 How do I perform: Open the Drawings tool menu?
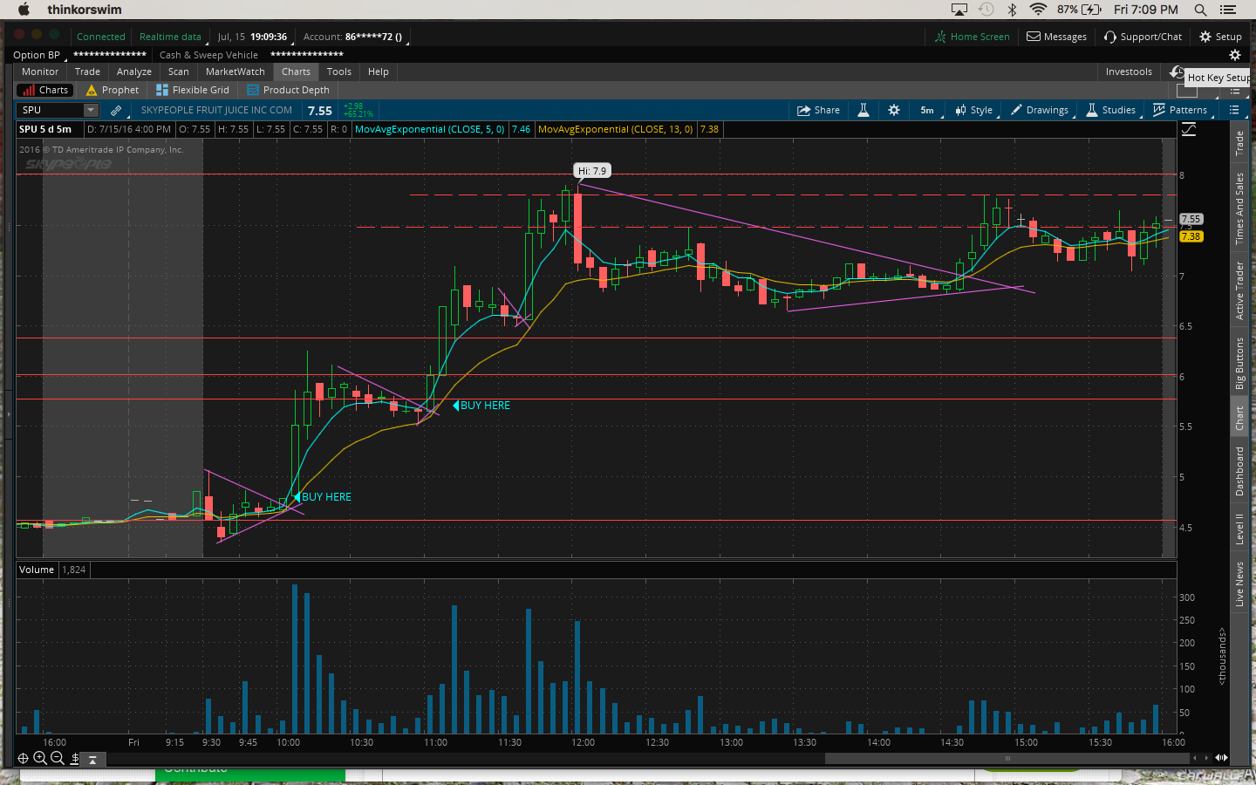pos(1040,110)
